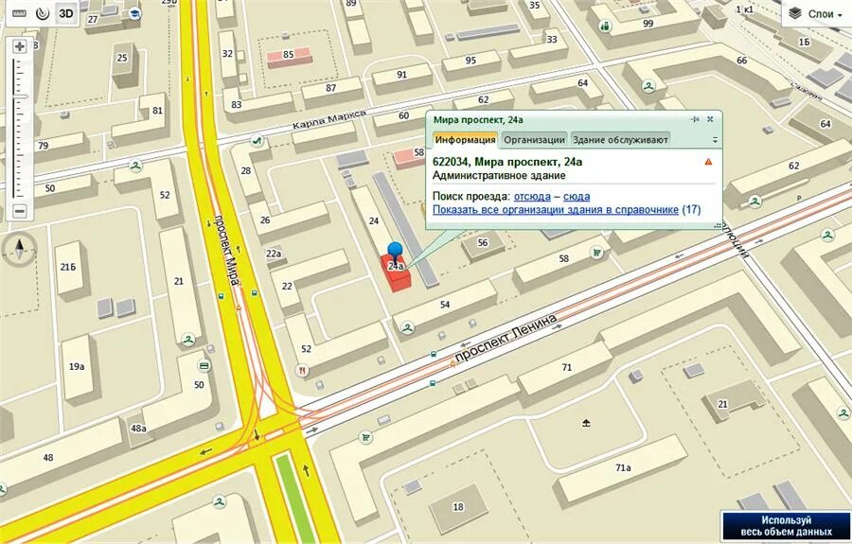This screenshot has height=544, width=852.
Task: Select building number 48а
Action: [x=138, y=429]
